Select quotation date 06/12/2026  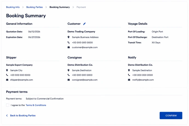click(x=34, y=31)
